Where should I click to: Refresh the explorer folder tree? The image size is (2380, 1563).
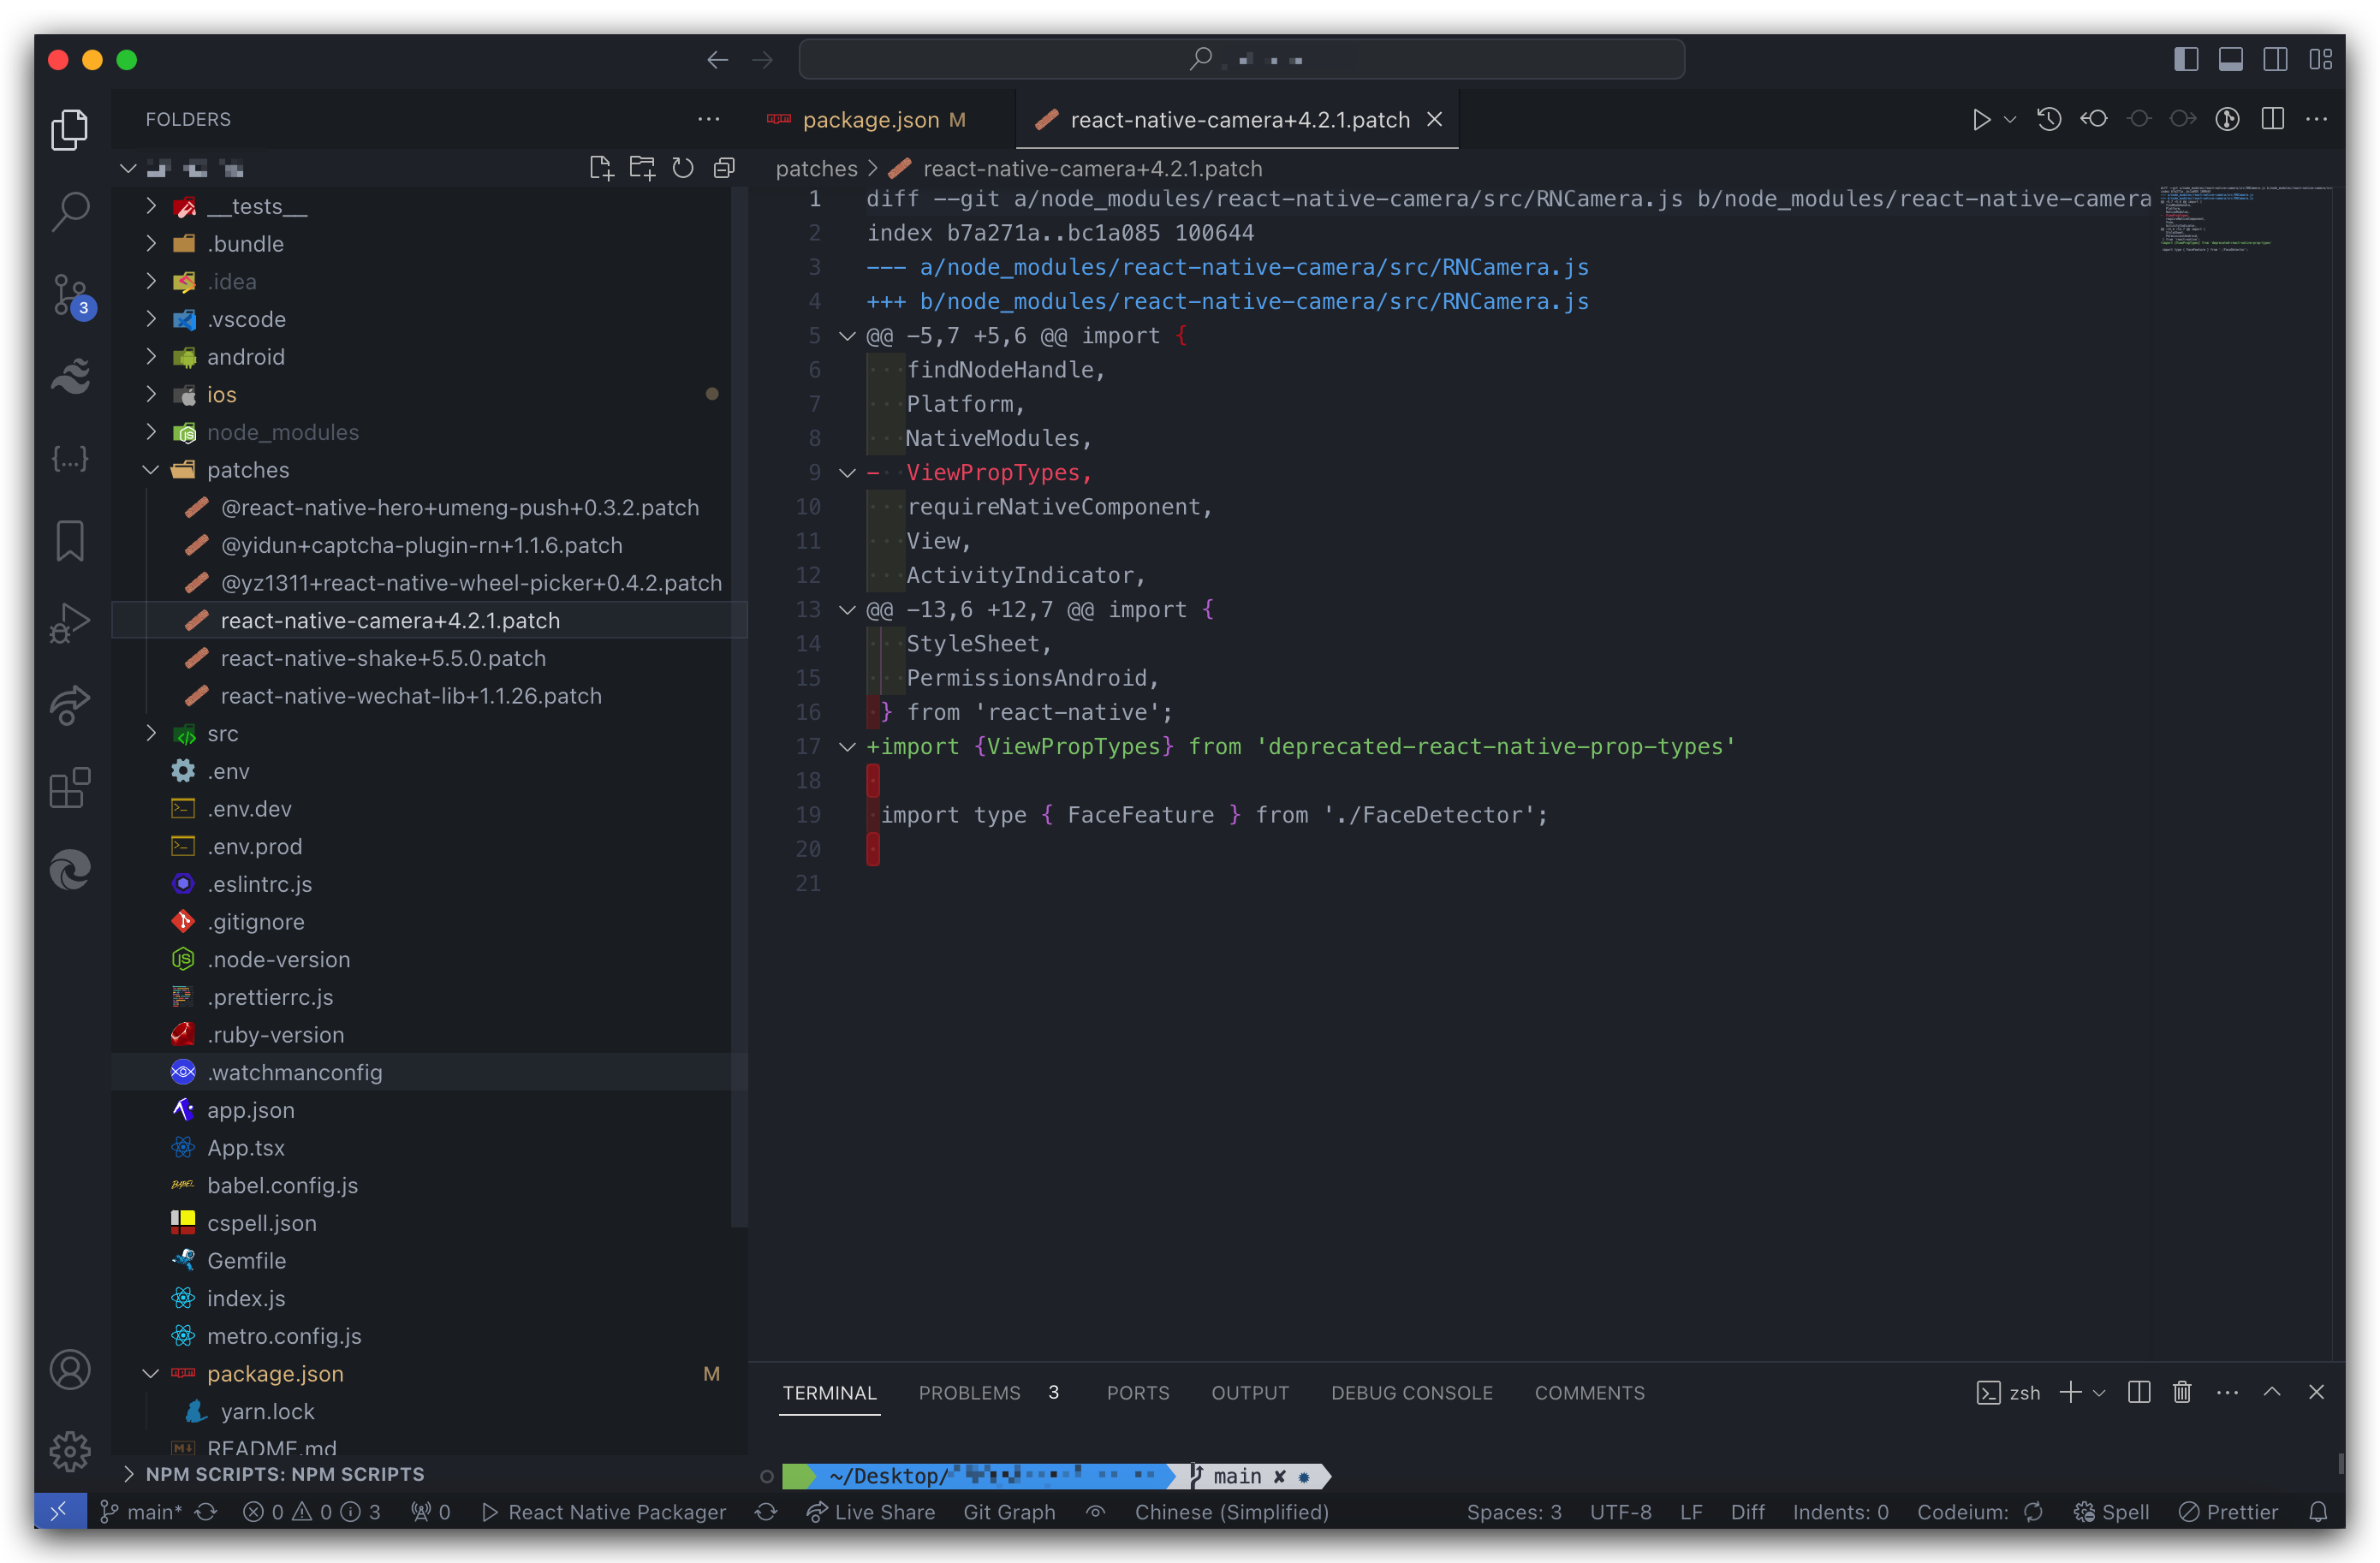[683, 168]
